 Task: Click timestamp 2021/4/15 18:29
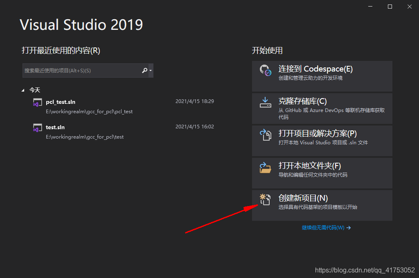194,101
